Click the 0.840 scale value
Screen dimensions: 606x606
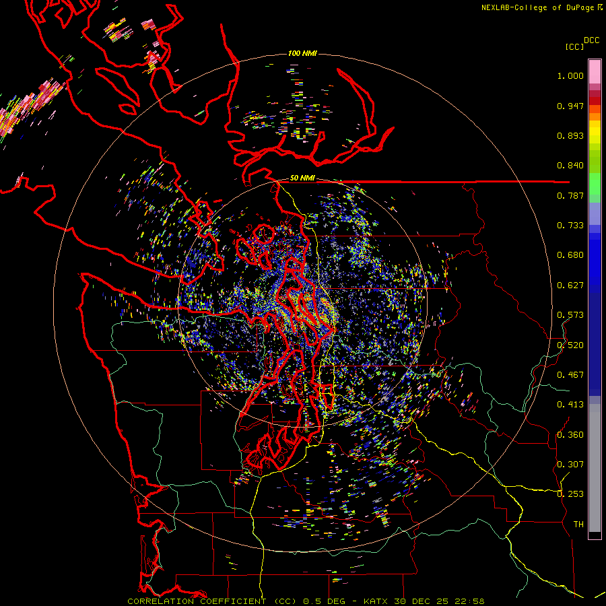tap(570, 166)
